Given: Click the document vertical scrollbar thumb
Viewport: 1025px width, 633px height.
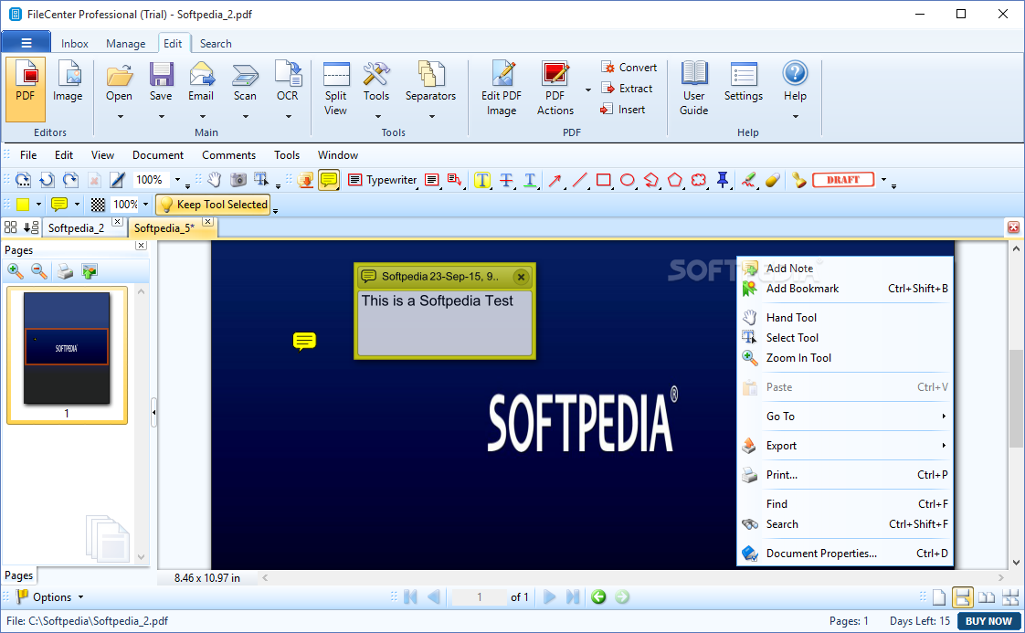Looking at the screenshot, I should click(x=1015, y=399).
